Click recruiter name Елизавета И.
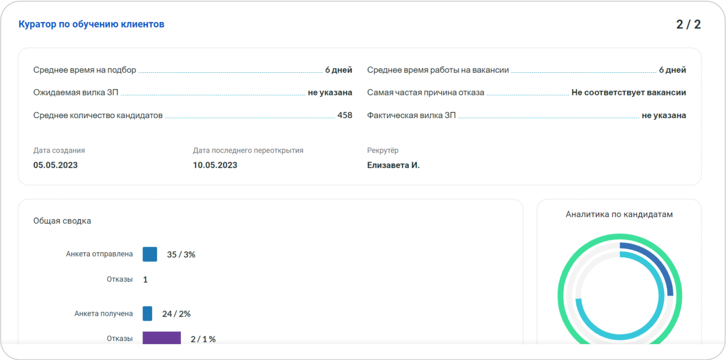This screenshot has height=360, width=726. (x=393, y=165)
